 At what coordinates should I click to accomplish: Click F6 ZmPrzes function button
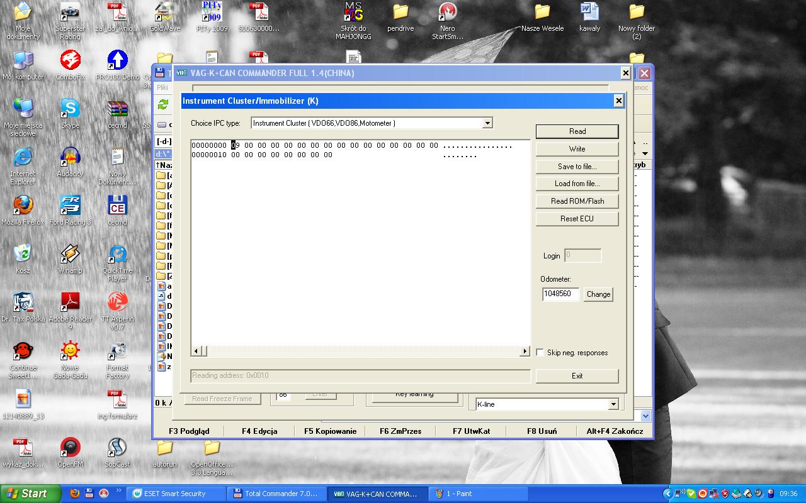click(400, 431)
